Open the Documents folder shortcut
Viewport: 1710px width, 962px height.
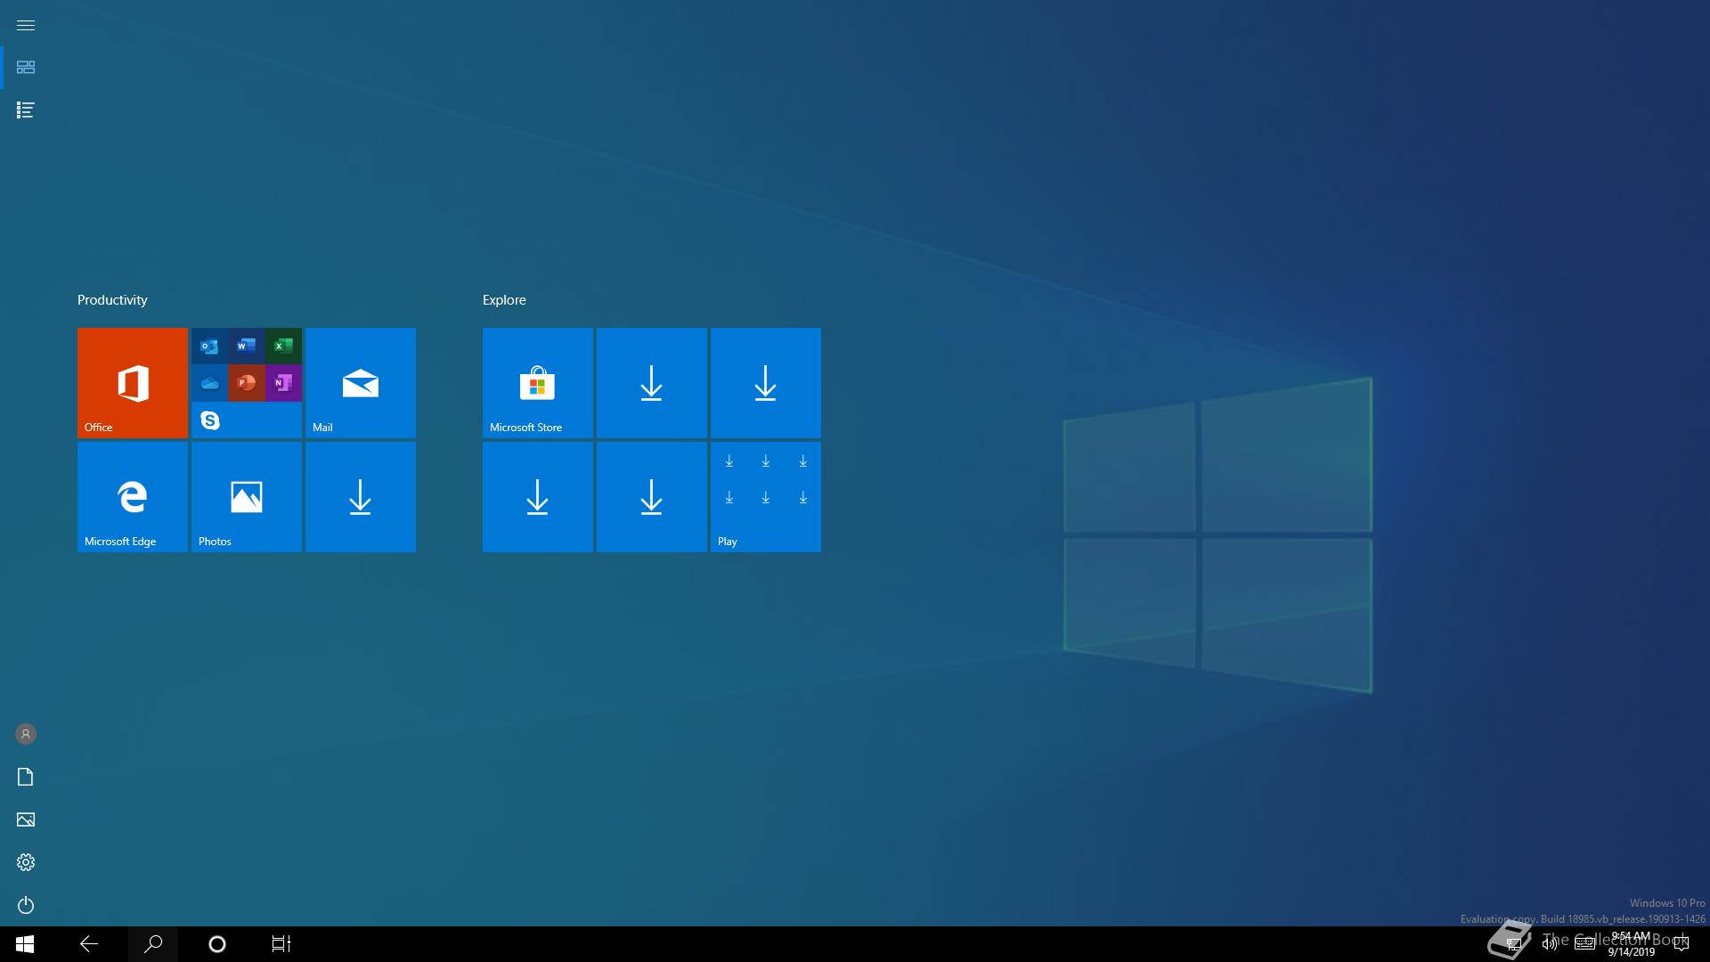26,777
